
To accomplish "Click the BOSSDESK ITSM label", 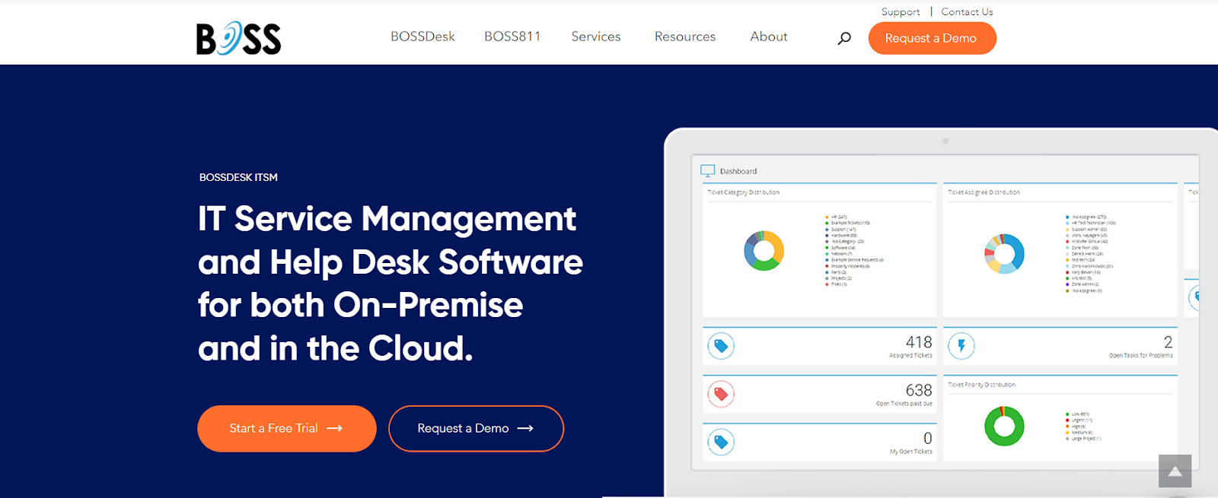I will click(238, 177).
